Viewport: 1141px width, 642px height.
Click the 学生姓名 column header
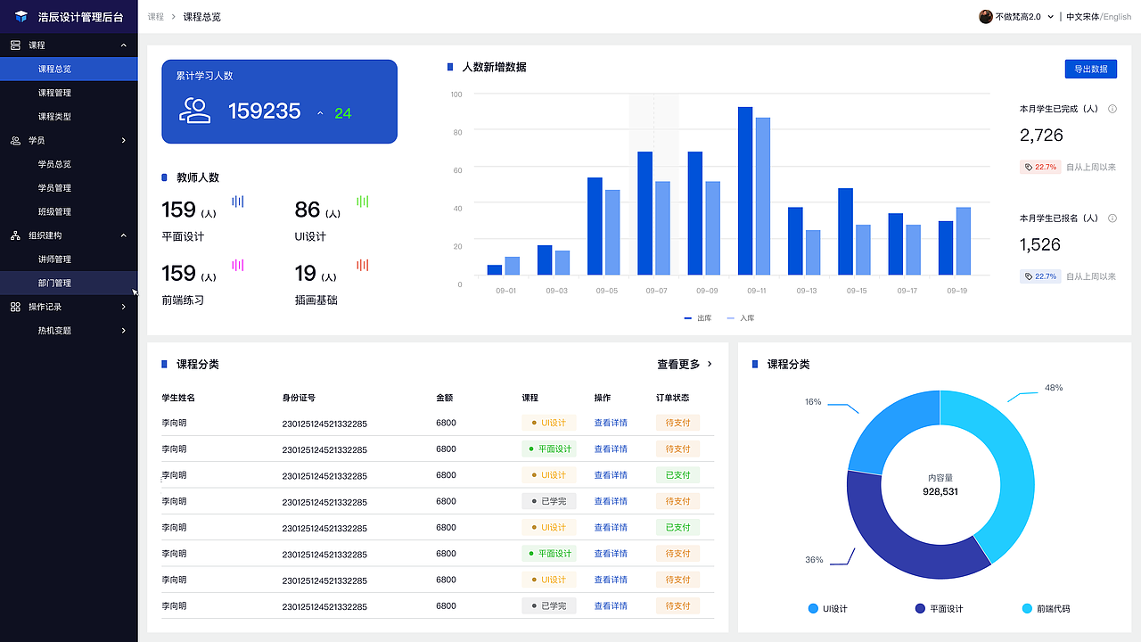178,398
